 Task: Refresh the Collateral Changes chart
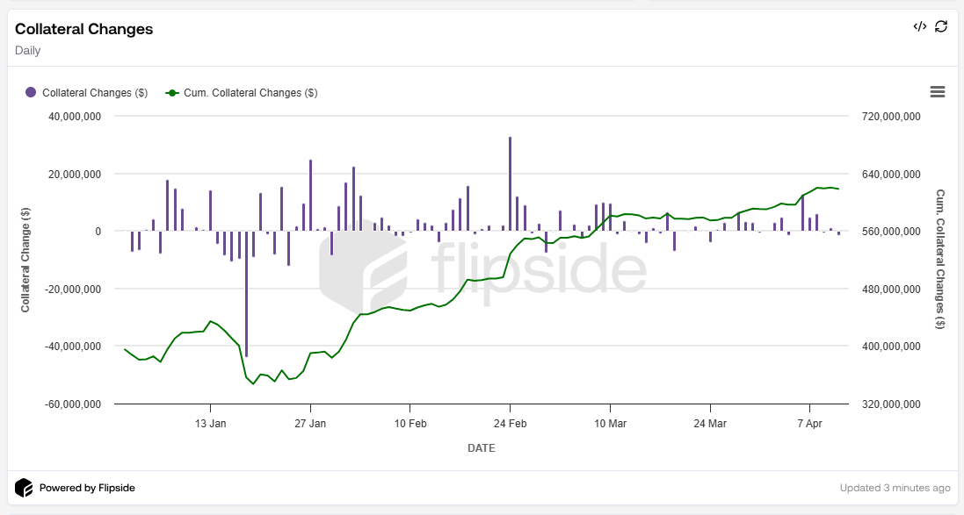[x=941, y=26]
